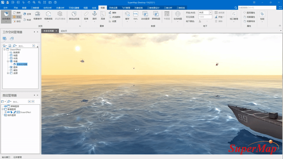
Task: Switch to the 风格设置 ribbon tab
Action: (x=113, y=8)
